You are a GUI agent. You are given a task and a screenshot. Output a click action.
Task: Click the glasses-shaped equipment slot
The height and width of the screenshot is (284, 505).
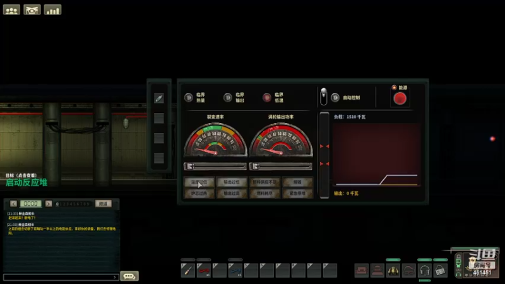click(408, 271)
